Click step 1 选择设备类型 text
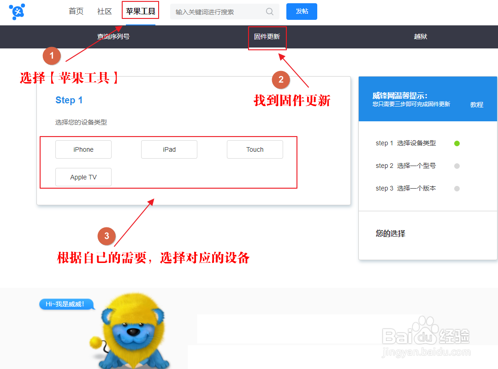Screen dimensions: 498x369 point(406,143)
